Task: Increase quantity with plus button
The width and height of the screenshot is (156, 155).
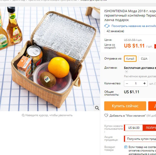Action: (144, 83)
